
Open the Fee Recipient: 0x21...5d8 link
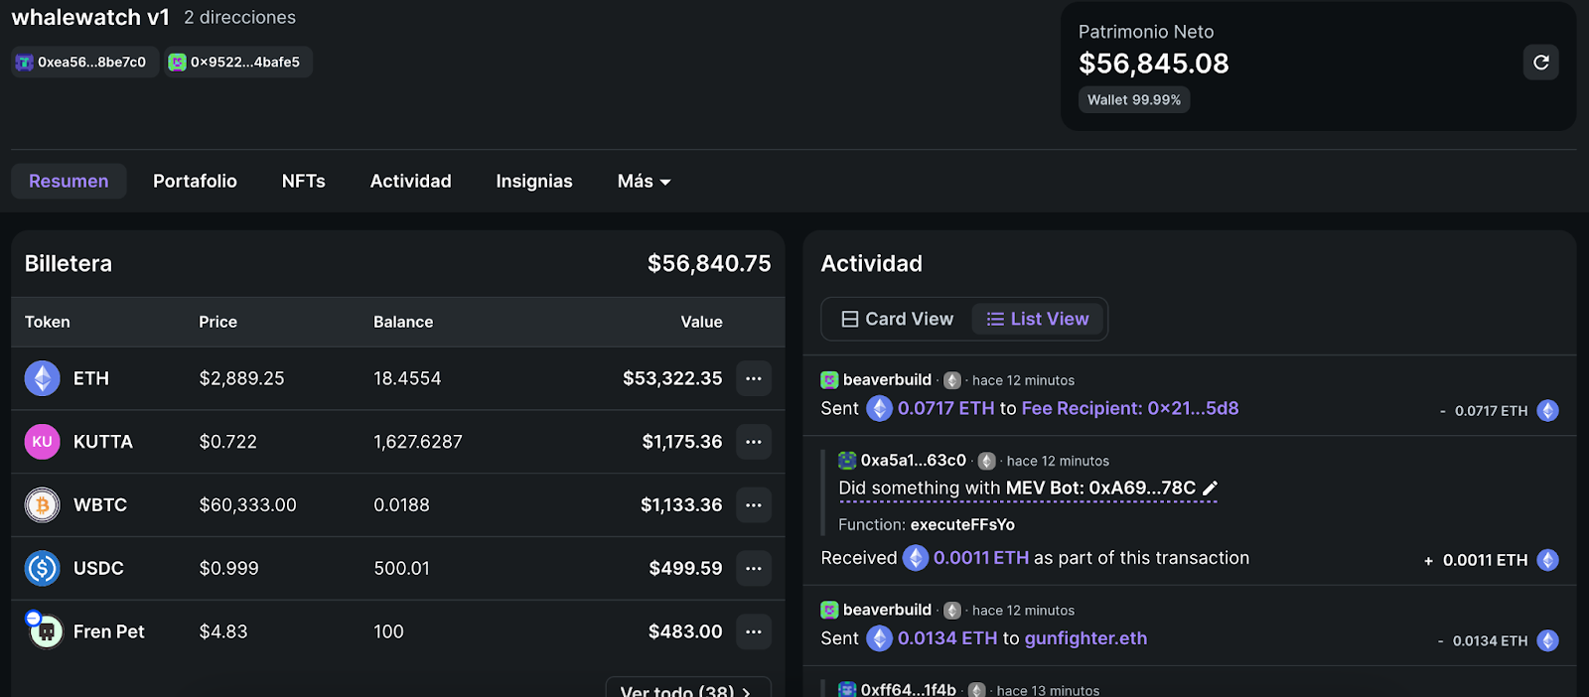[1130, 408]
